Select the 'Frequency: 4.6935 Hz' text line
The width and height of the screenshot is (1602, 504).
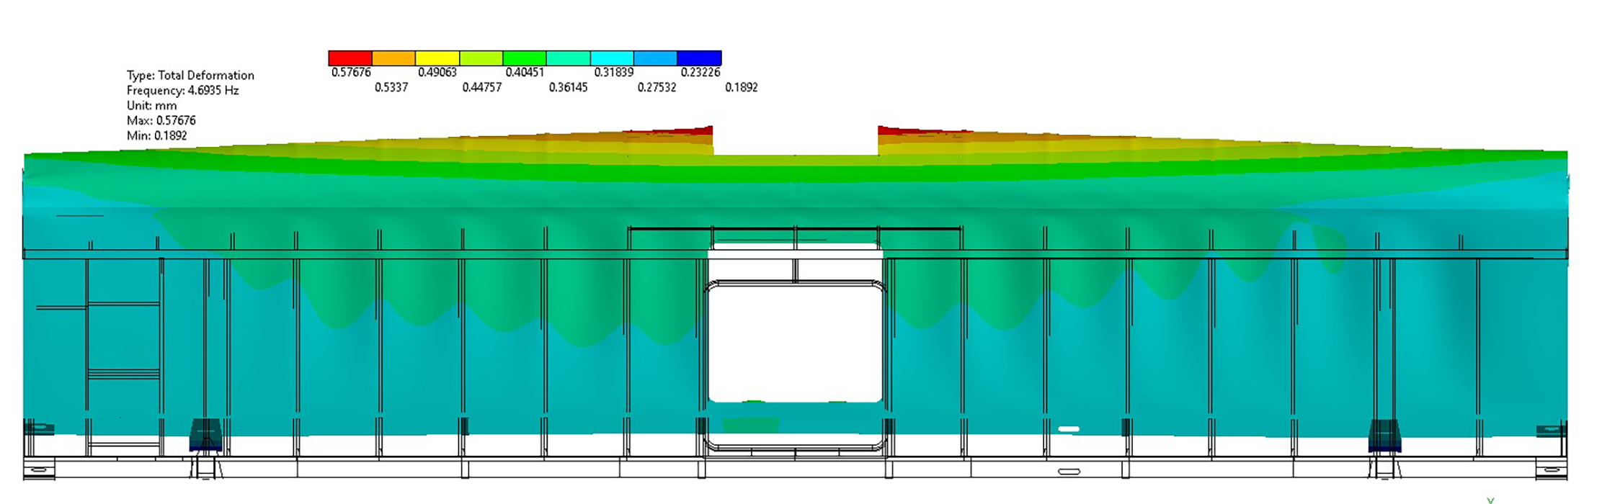tap(182, 91)
